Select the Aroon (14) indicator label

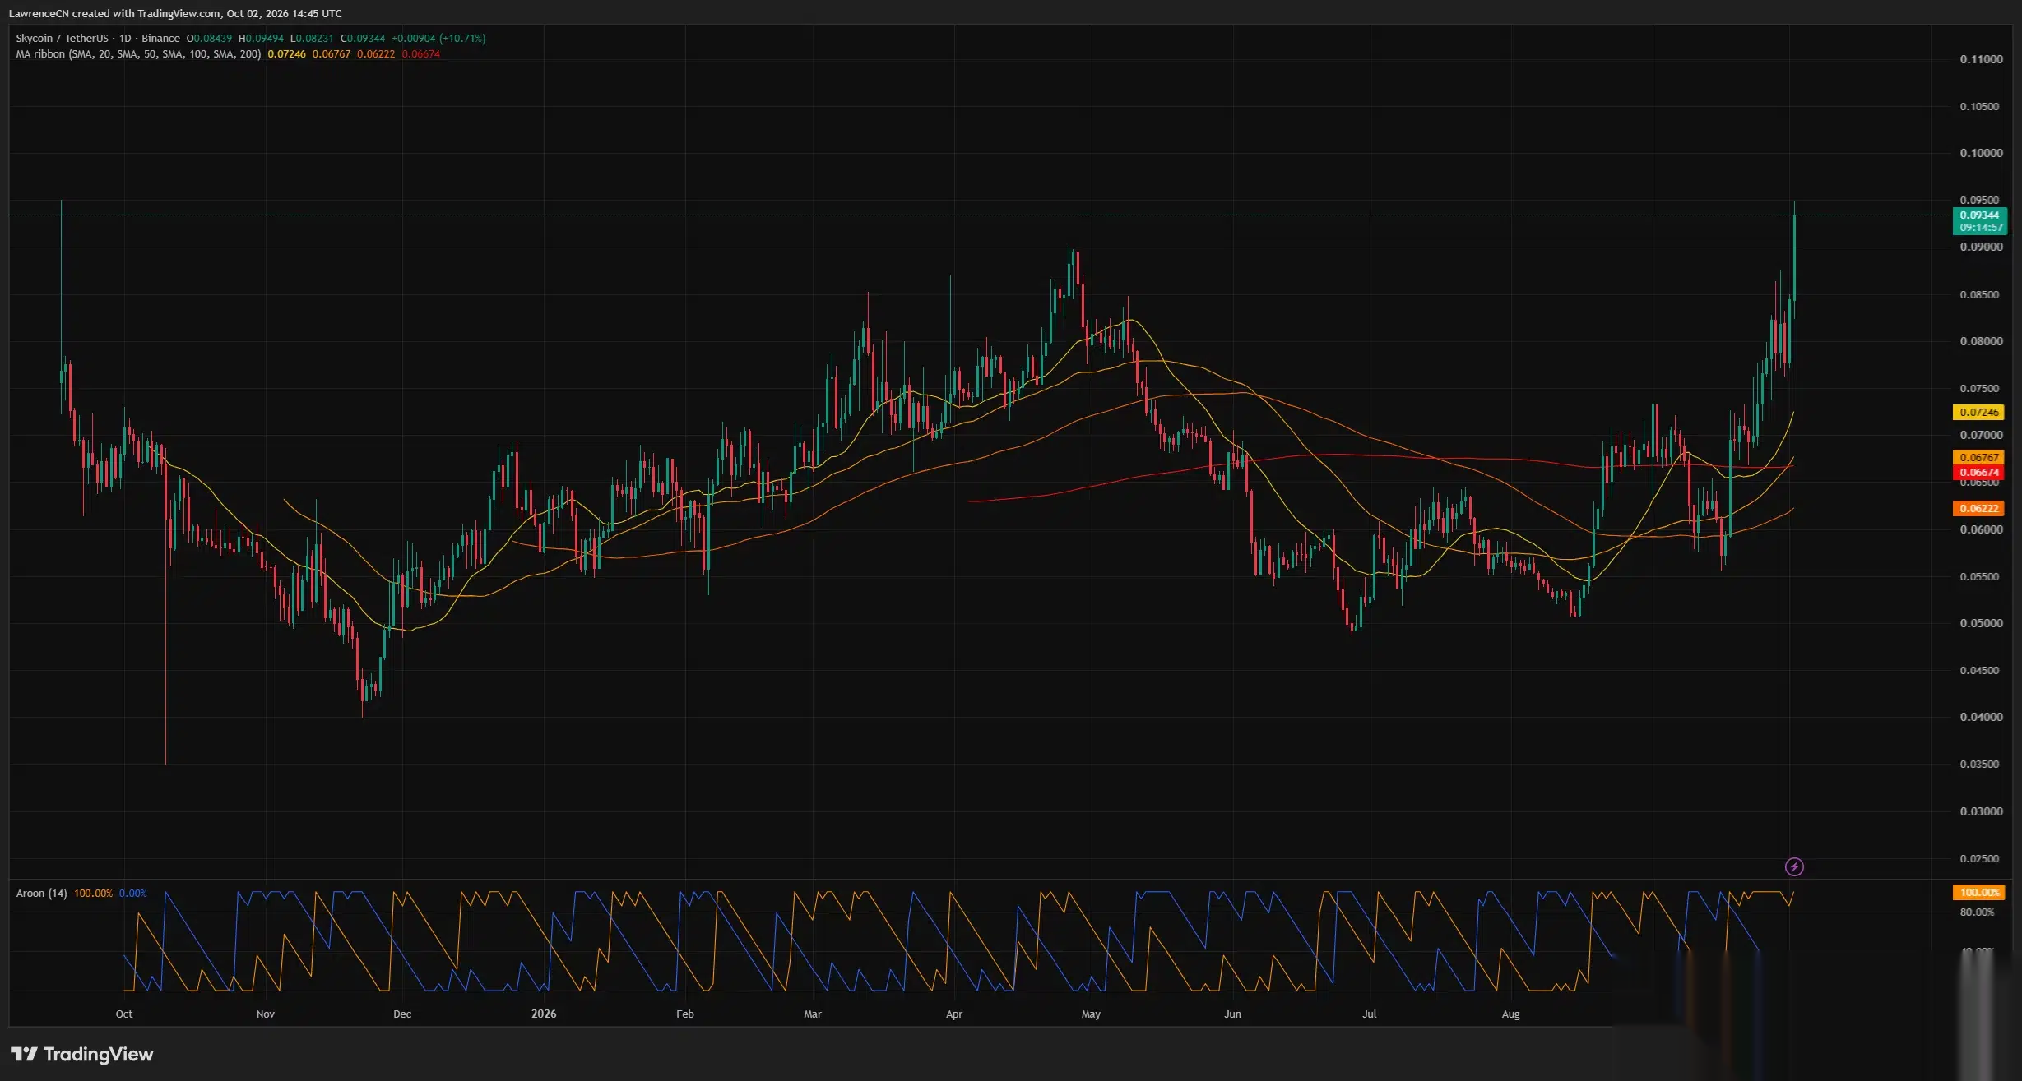pos(41,893)
